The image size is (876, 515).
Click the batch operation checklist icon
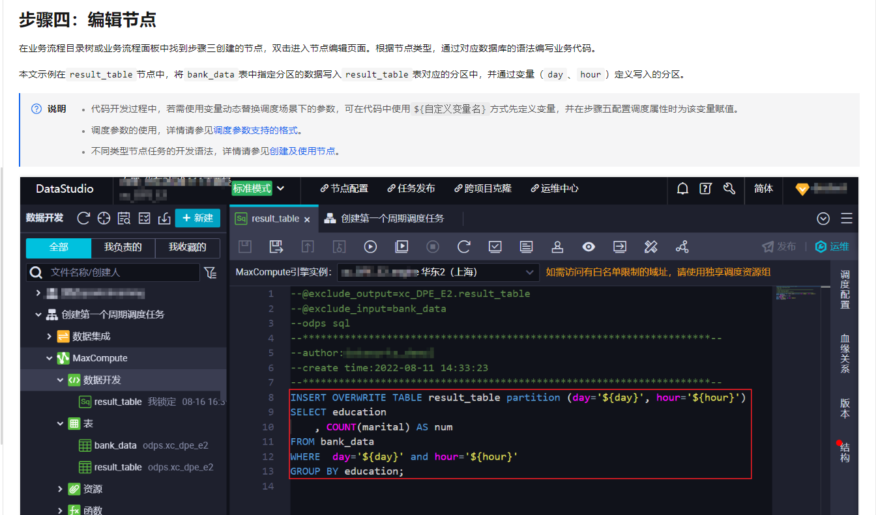coord(145,218)
